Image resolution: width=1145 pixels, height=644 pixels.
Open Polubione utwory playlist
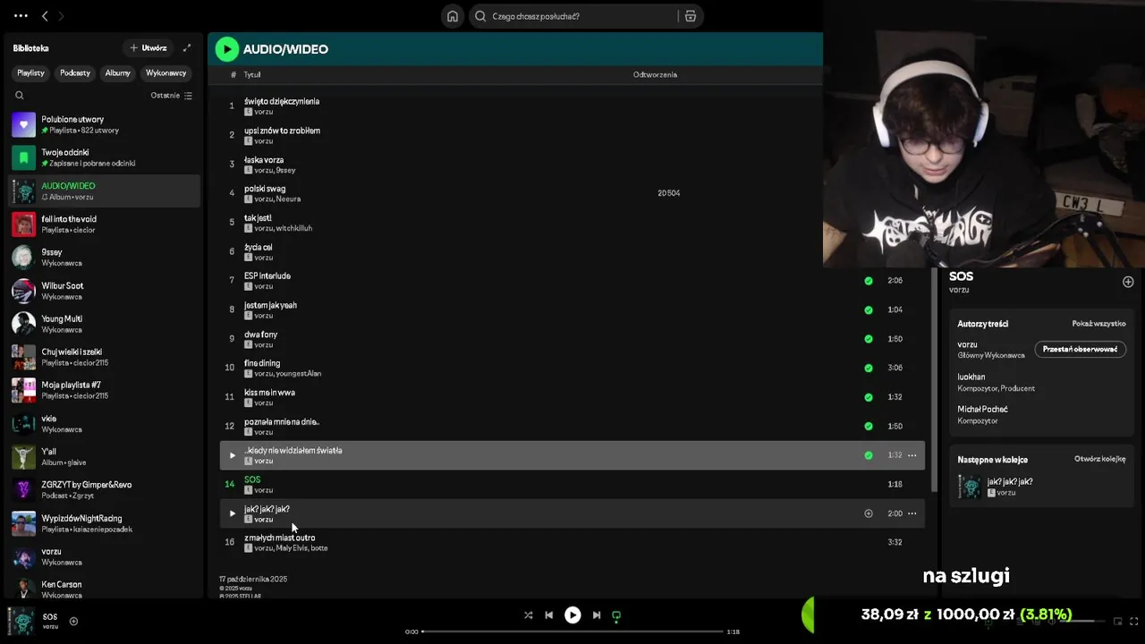tap(104, 124)
